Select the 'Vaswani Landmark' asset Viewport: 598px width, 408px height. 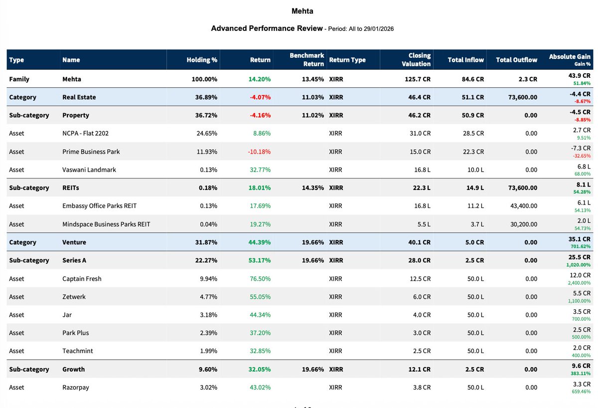tap(89, 170)
